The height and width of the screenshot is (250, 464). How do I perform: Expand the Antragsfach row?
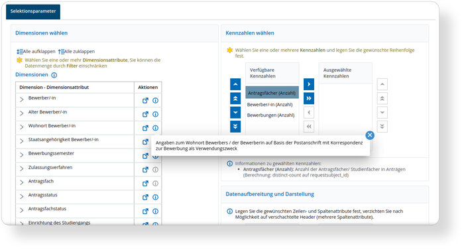coord(22,182)
